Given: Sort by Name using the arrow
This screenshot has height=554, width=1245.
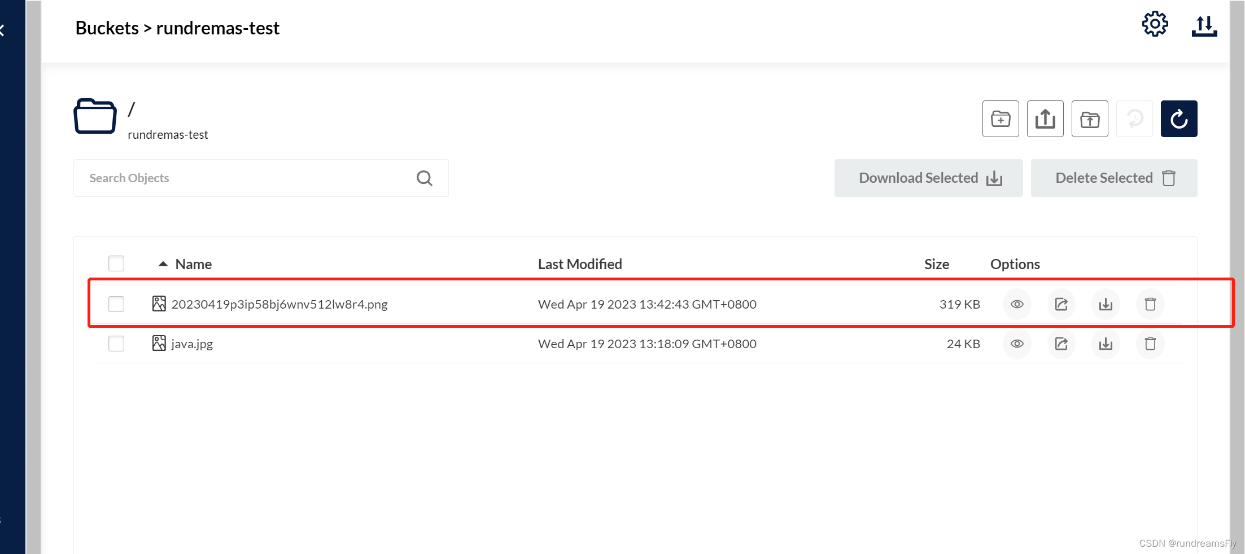Looking at the screenshot, I should [x=163, y=264].
